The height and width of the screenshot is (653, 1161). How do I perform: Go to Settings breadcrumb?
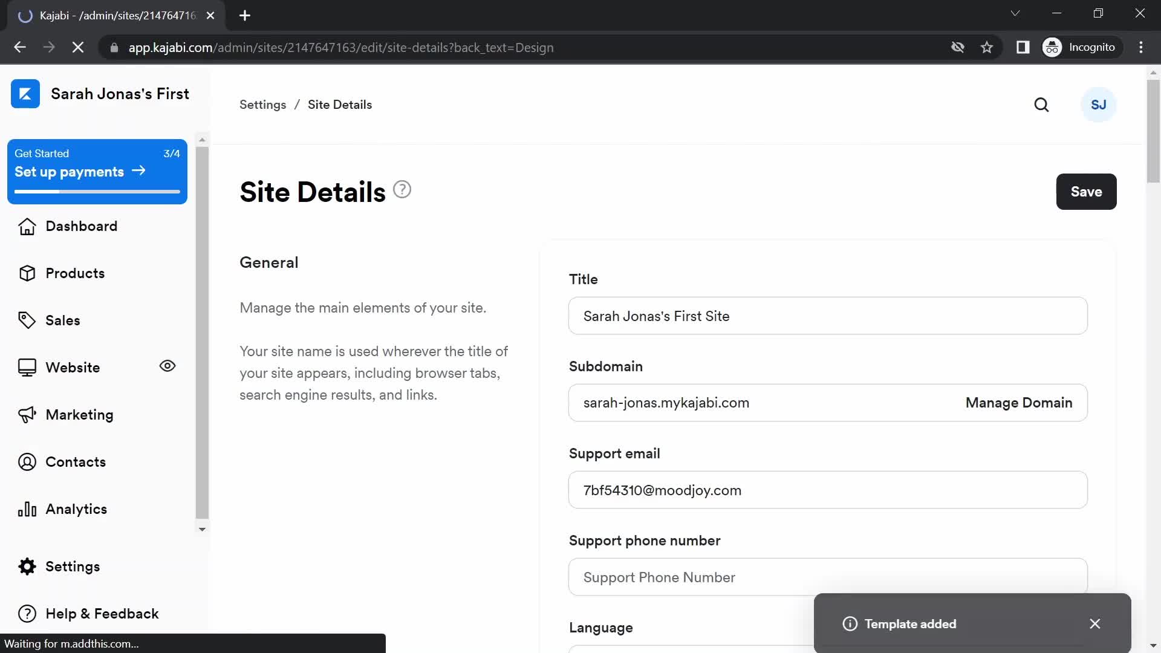(x=262, y=105)
